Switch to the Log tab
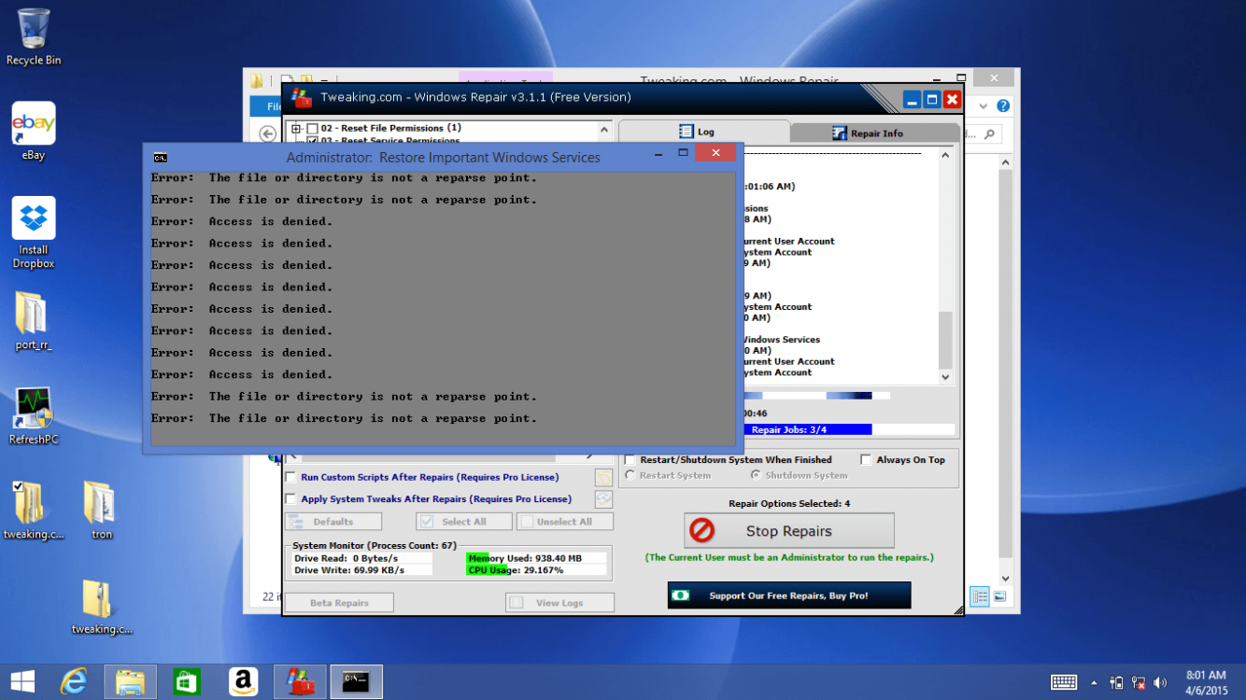The width and height of the screenshot is (1246, 700). click(x=704, y=132)
